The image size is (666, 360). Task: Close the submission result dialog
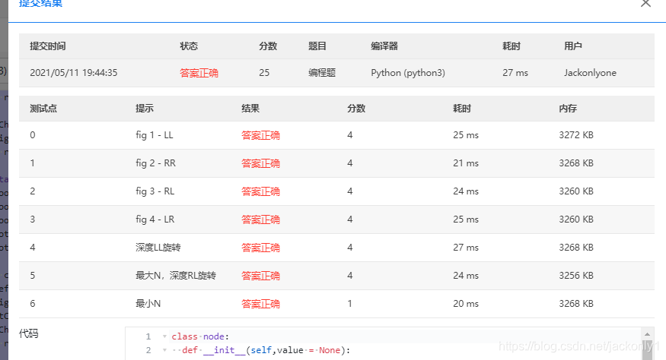[x=645, y=3]
